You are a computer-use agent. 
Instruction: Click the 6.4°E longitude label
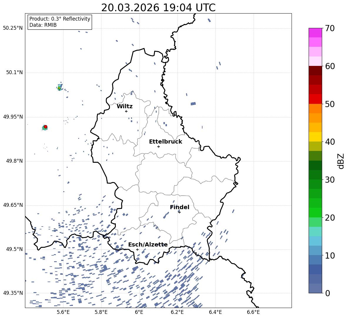[215, 312]
